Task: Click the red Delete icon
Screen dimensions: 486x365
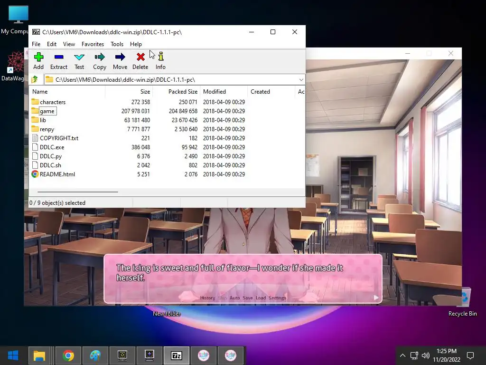Action: (x=140, y=57)
